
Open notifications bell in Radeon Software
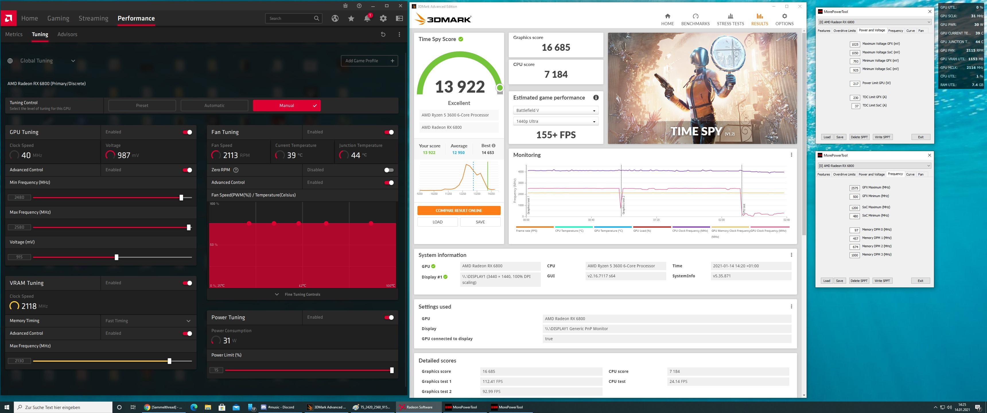(367, 18)
